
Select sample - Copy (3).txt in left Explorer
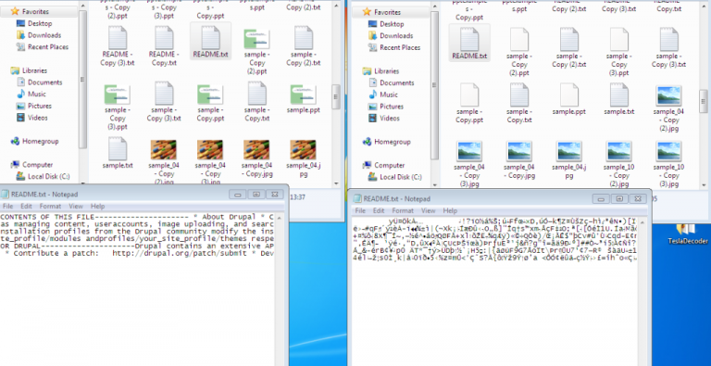coord(164,101)
